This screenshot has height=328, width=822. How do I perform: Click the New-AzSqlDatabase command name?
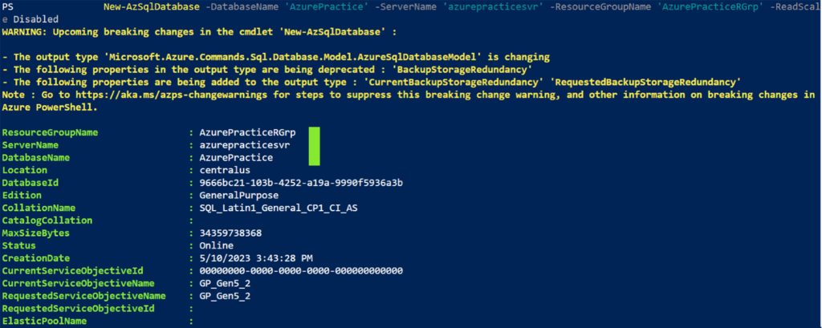click(152, 6)
